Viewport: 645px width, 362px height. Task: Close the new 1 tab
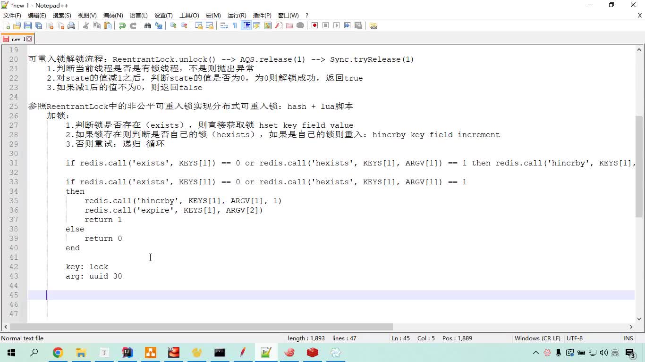pos(29,39)
